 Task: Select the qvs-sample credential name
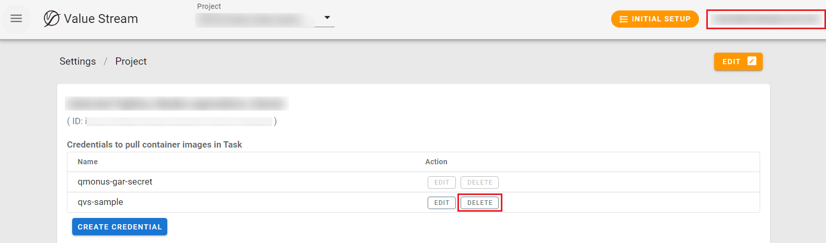click(100, 202)
